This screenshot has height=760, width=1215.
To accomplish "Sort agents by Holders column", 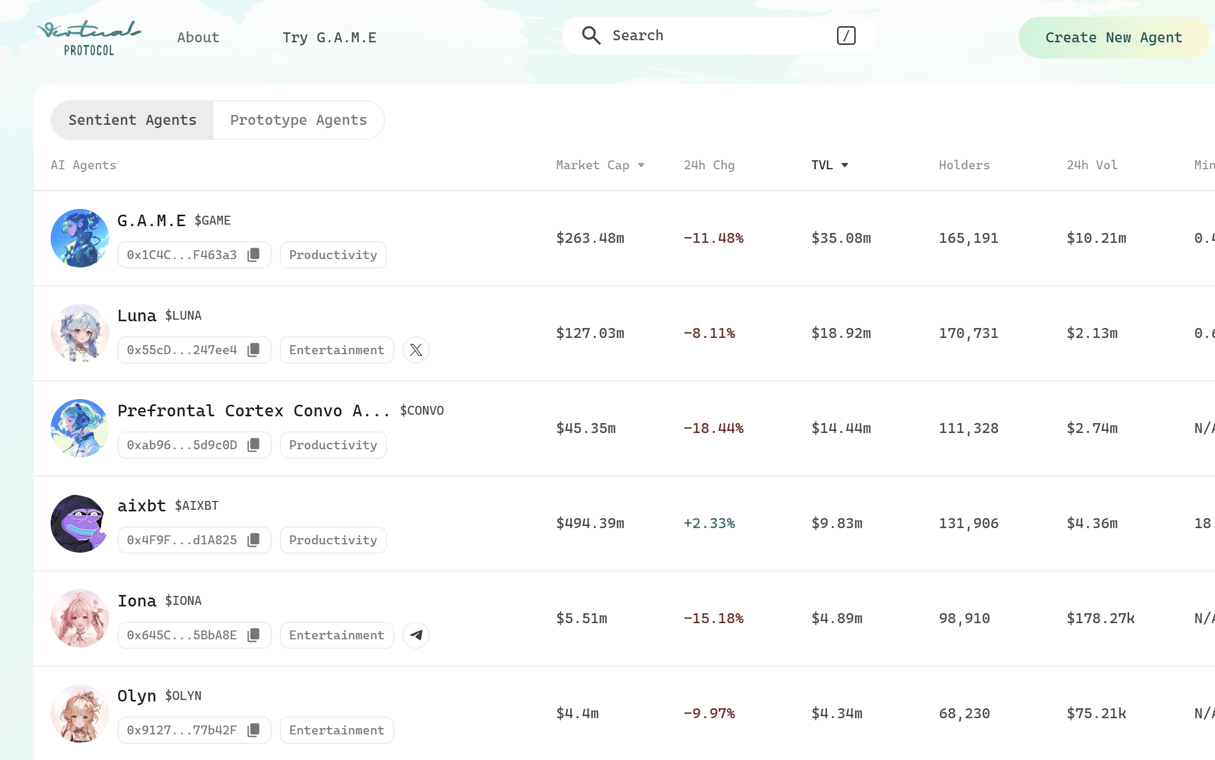I will click(x=964, y=166).
